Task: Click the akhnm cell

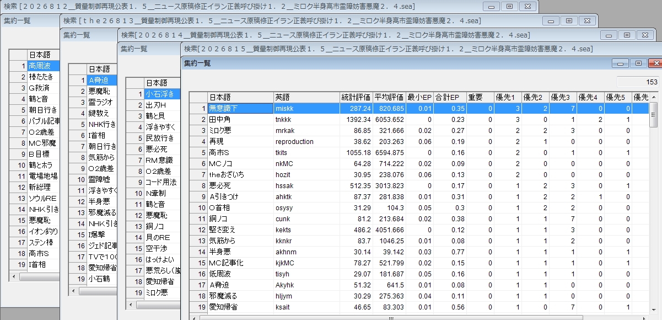Action: (306, 252)
